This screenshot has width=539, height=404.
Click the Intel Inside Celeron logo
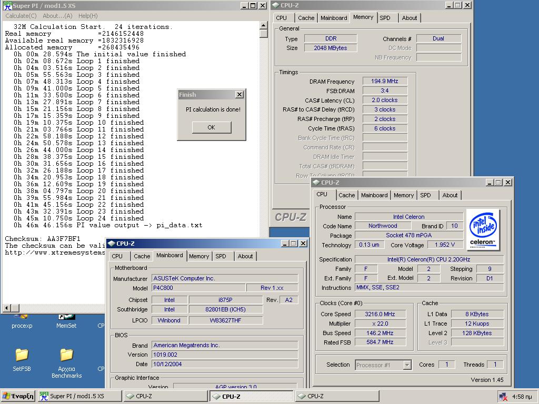[483, 229]
